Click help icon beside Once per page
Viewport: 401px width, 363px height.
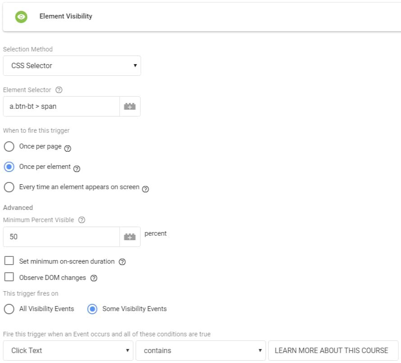[x=68, y=148]
